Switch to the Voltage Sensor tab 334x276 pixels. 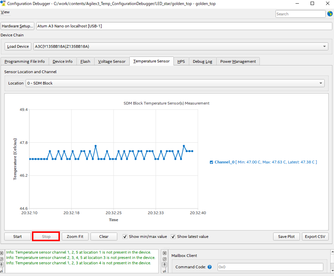click(112, 61)
